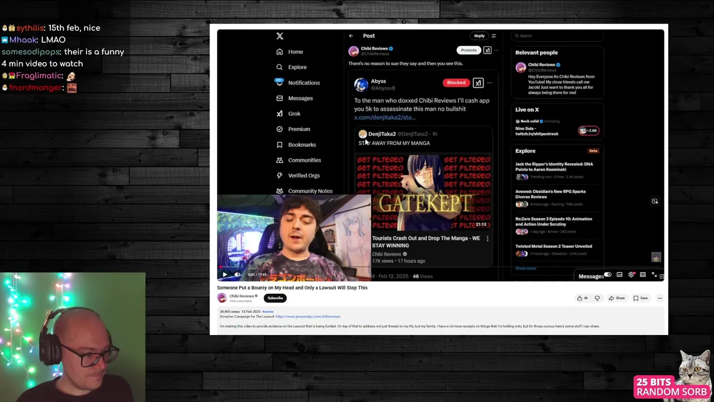Click Show more under Explore
Image resolution: width=714 pixels, height=402 pixels.
click(x=525, y=269)
